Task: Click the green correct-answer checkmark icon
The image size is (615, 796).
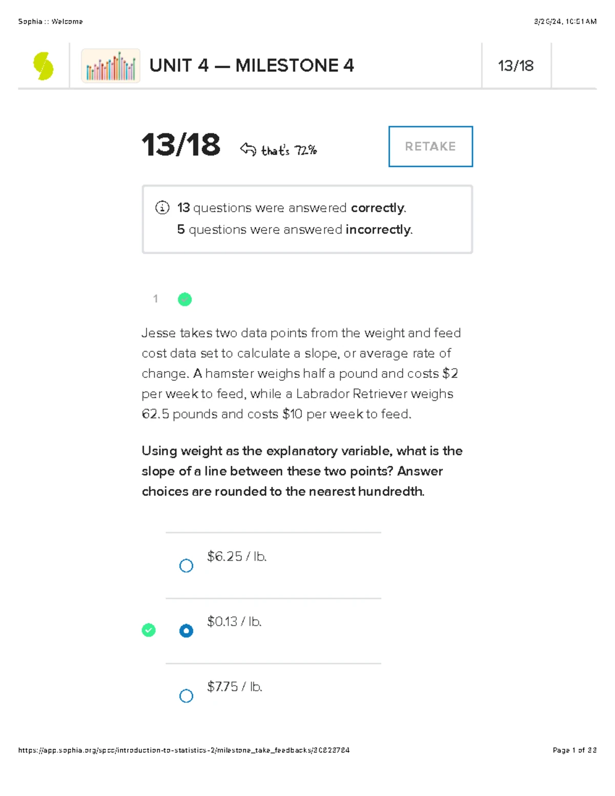Action: (x=149, y=630)
